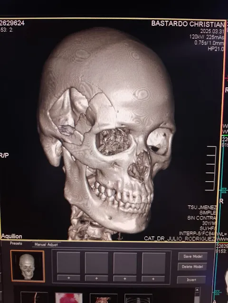The height and width of the screenshot is (303, 228).
Task: Choose the rib cage preset thumbnail
Action: click(x=138, y=299)
